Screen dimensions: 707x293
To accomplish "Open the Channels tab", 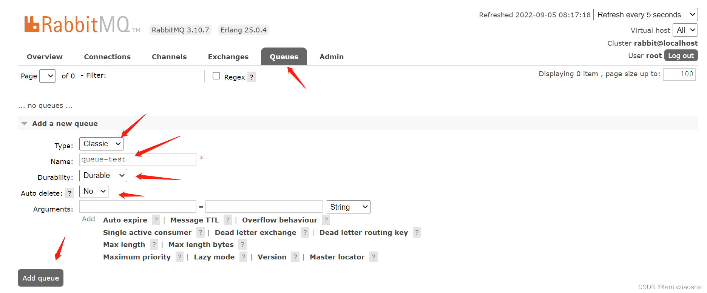I will click(x=169, y=57).
